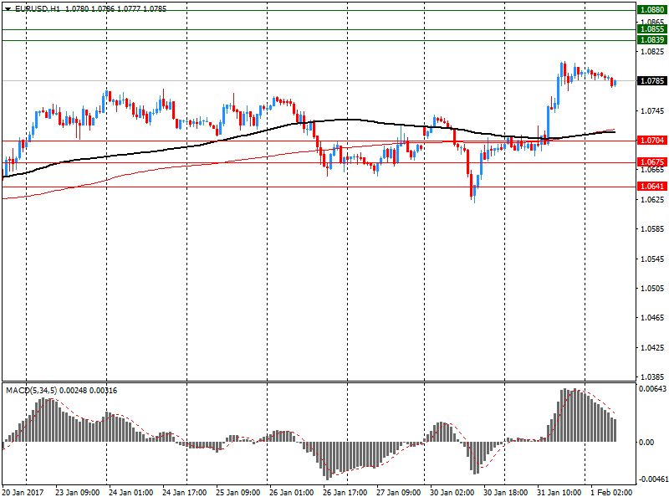Viewport: 669px width, 502px height.
Task: Click the 1.0745 price axis value
Action: (652, 111)
